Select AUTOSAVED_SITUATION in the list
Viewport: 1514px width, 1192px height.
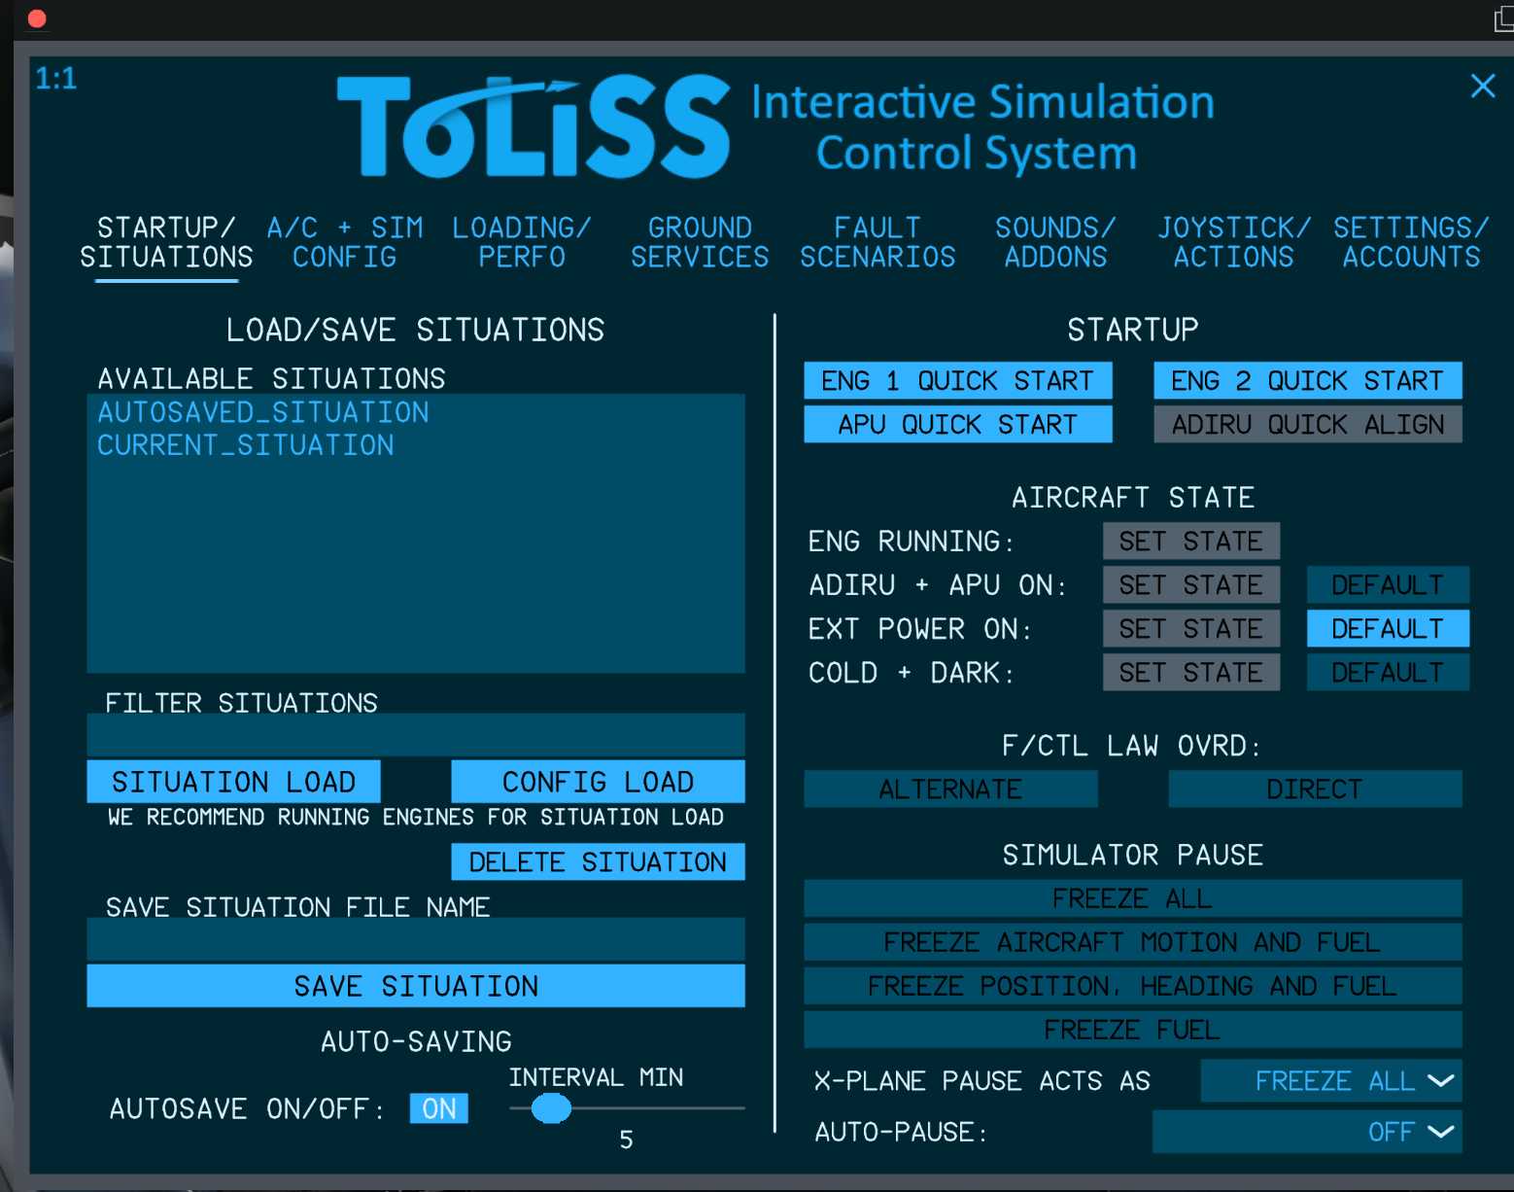[263, 412]
